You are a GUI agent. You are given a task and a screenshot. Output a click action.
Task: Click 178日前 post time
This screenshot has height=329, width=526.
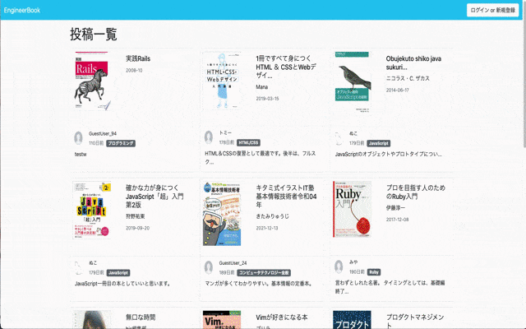227,142
